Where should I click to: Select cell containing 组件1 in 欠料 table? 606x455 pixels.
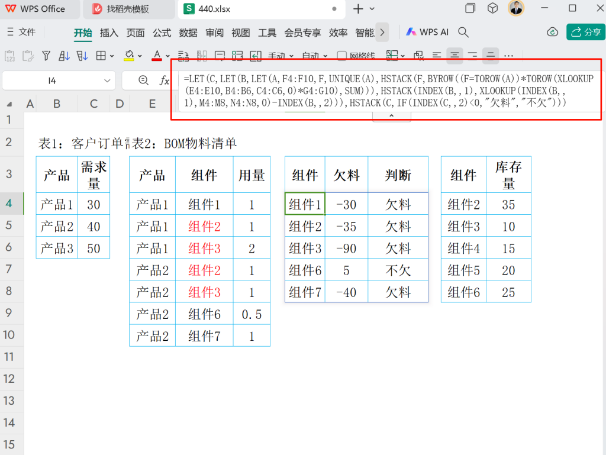(x=305, y=204)
